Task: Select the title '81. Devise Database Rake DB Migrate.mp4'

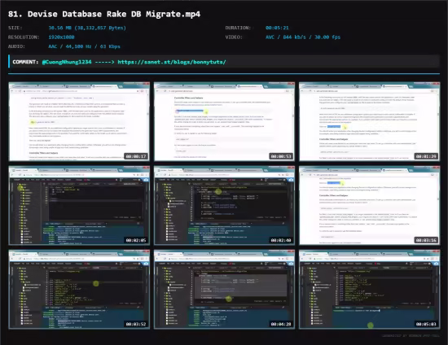Action: click(104, 14)
